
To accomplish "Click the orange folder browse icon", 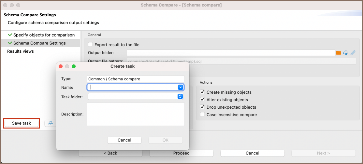I will 338,53.
